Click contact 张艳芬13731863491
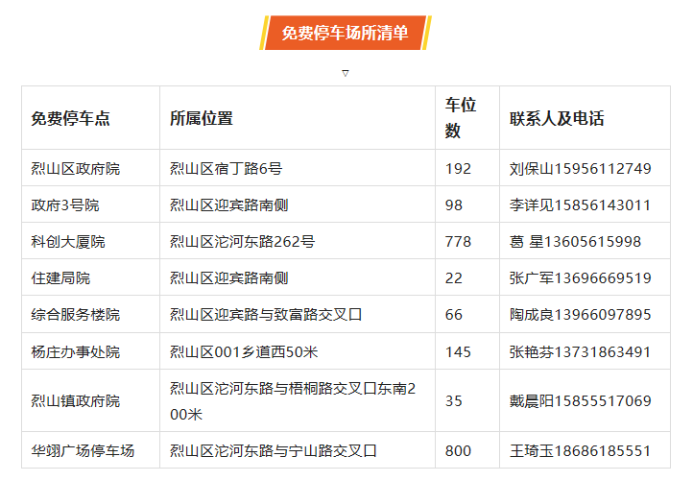The height and width of the screenshot is (481, 693). [580, 351]
